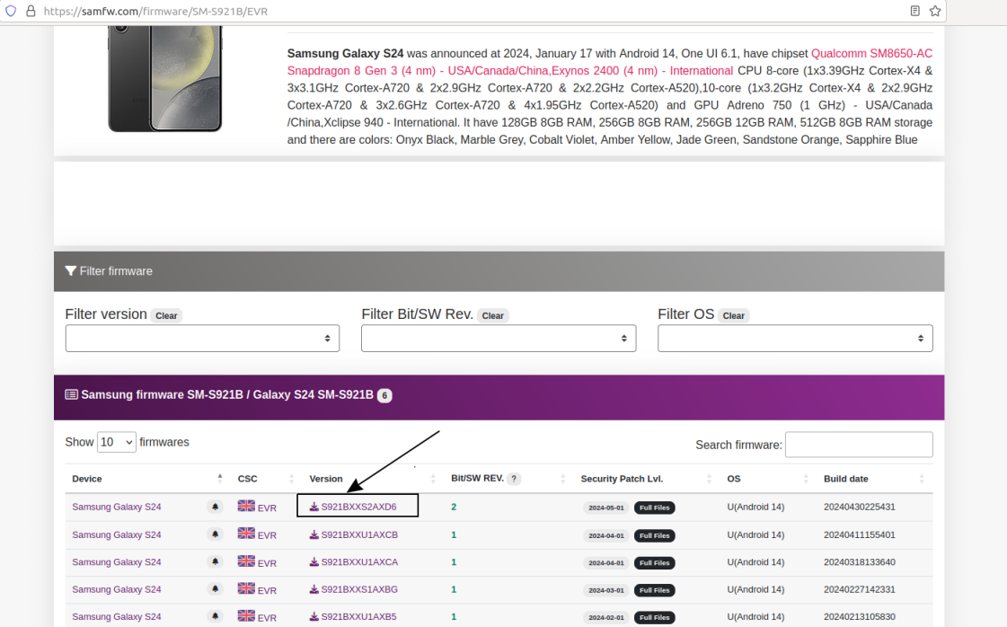Click build date 20240318133640

860,562
